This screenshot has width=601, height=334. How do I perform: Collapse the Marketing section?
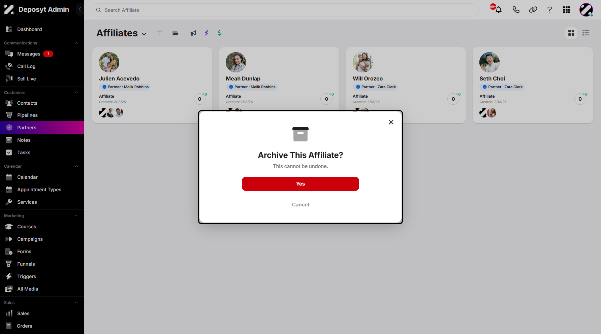click(76, 216)
